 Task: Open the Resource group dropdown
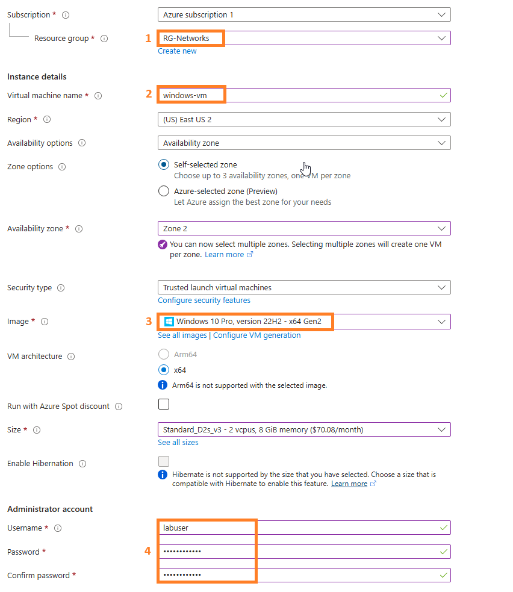pyautogui.click(x=304, y=38)
